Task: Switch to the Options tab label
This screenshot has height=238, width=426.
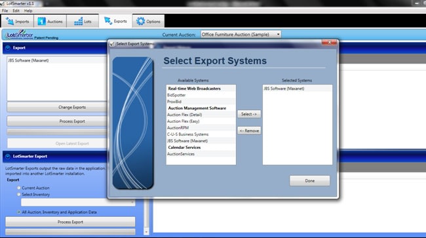Action: click(153, 22)
